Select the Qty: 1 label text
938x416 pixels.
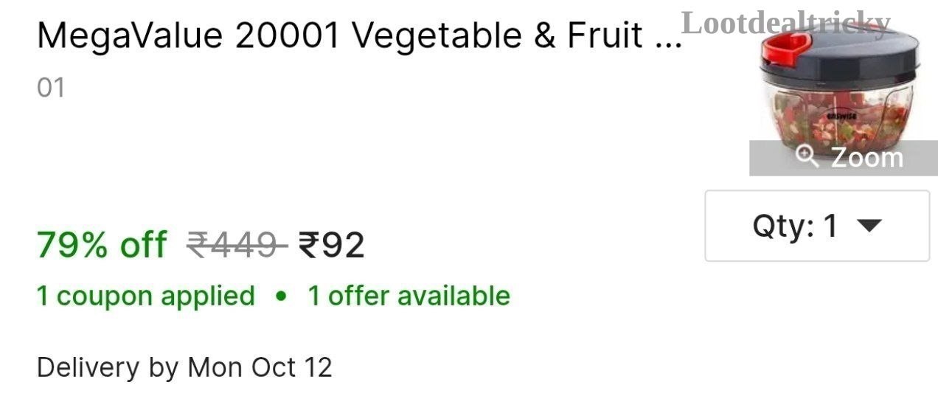click(x=795, y=226)
